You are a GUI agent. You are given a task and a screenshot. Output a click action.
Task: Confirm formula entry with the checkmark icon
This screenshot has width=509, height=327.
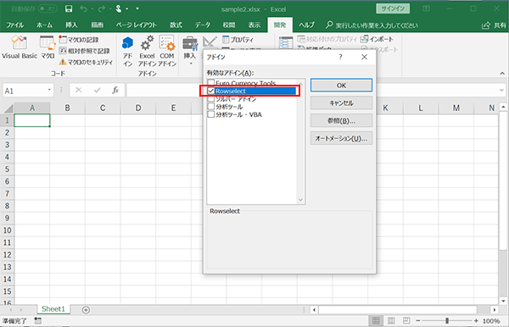[x=97, y=90]
